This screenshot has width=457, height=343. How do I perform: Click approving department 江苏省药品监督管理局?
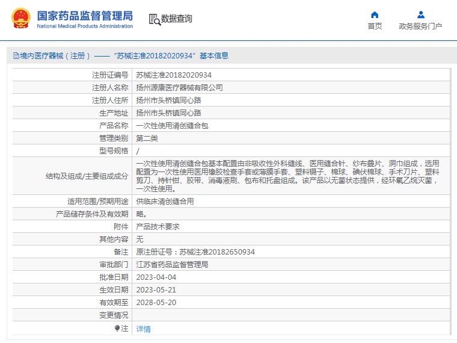[172, 265]
